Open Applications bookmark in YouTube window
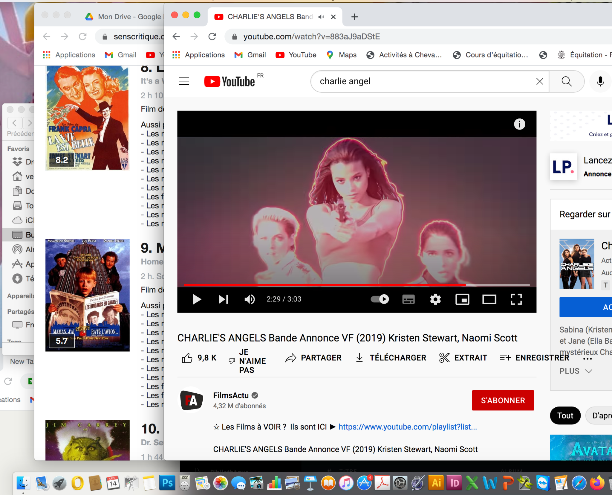This screenshot has height=495, width=612. (x=198, y=55)
